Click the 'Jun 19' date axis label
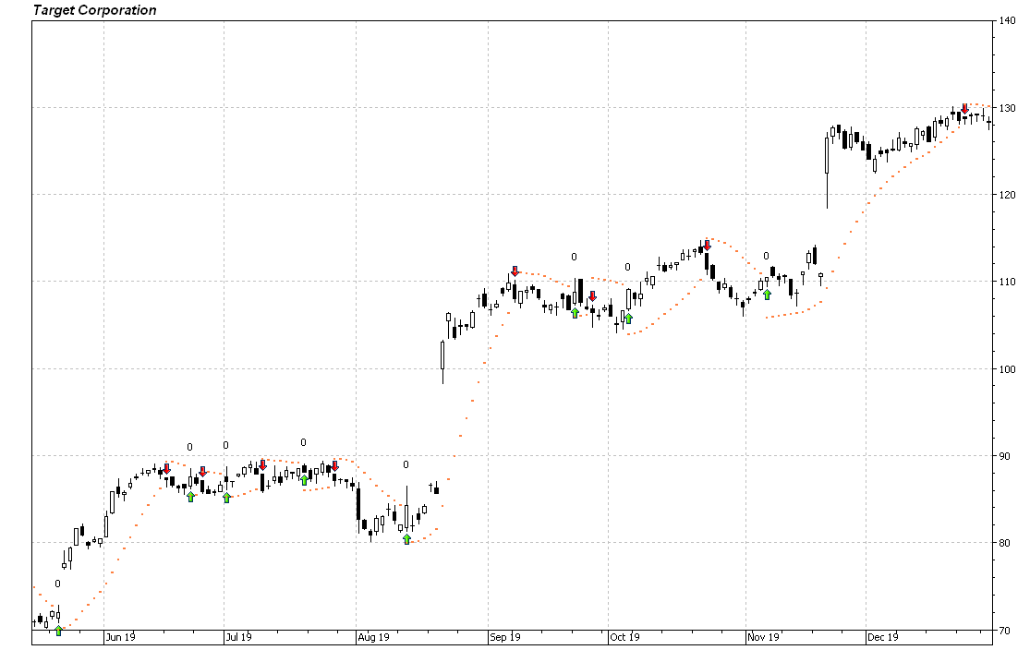The height and width of the screenshot is (650, 1030). pyautogui.click(x=121, y=637)
